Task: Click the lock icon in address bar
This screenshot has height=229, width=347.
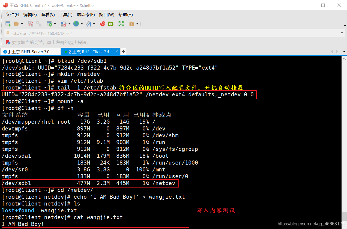Action: pos(8,33)
